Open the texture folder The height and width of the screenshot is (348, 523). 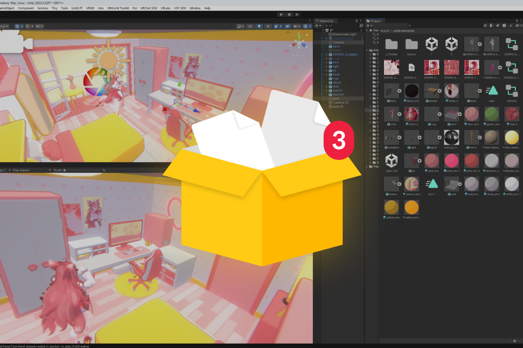[x=411, y=47]
